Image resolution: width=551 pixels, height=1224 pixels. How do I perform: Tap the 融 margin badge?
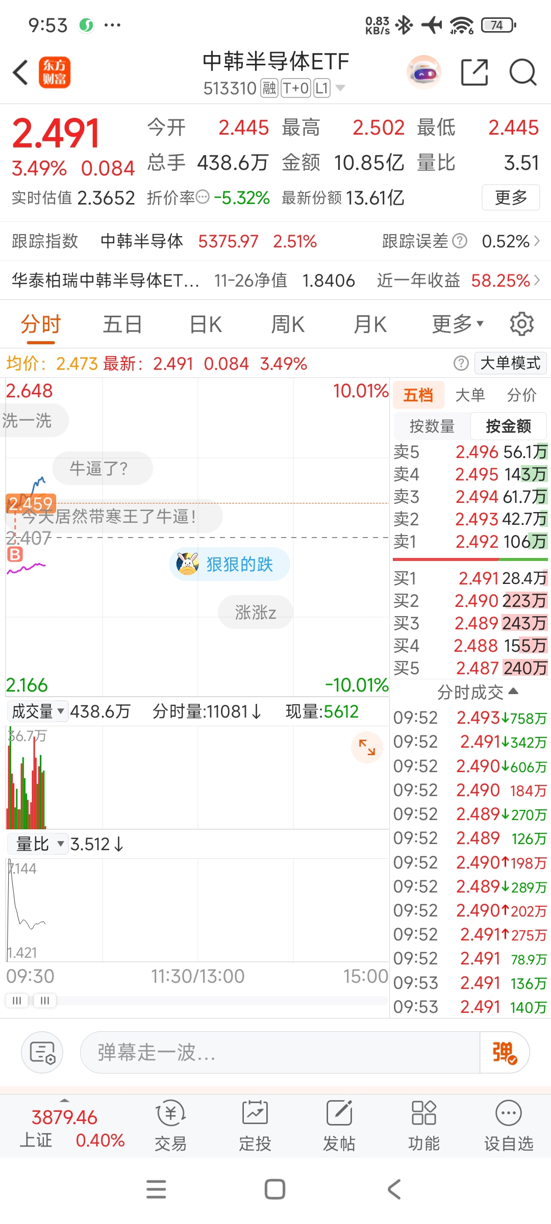click(x=269, y=88)
